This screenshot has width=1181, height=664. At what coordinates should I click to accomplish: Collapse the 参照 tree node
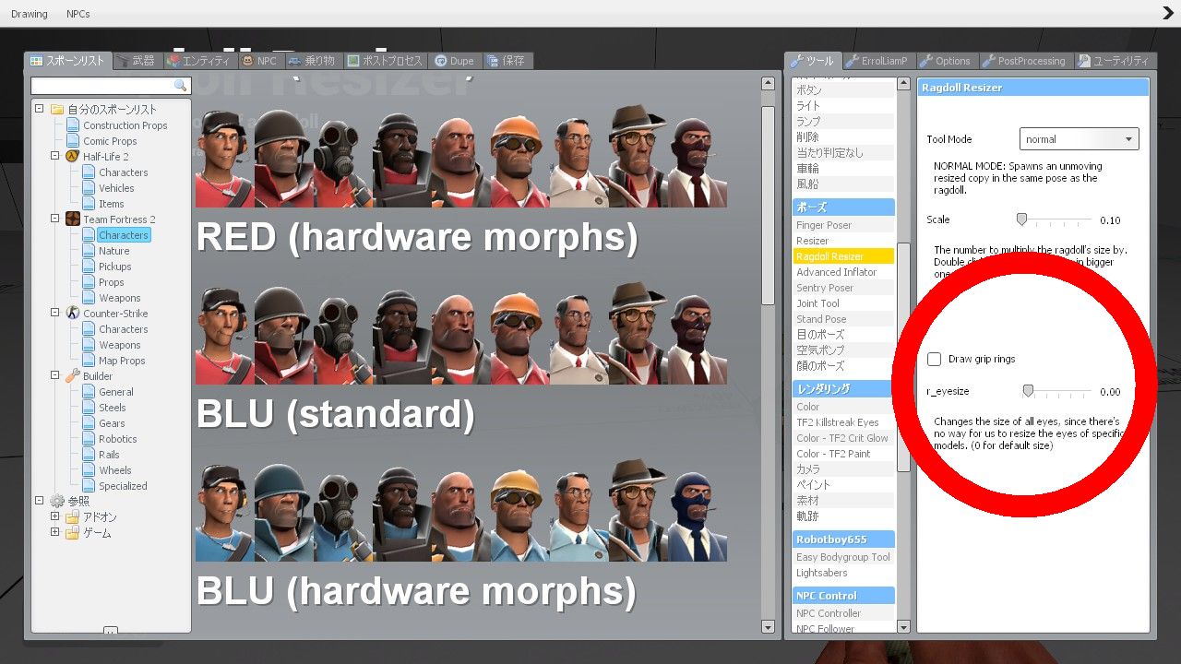[x=40, y=501]
